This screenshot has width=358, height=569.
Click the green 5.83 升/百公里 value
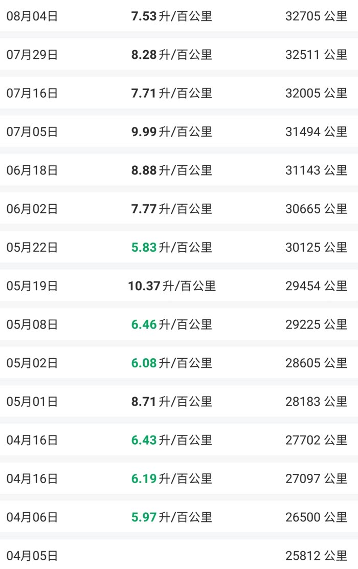click(171, 248)
